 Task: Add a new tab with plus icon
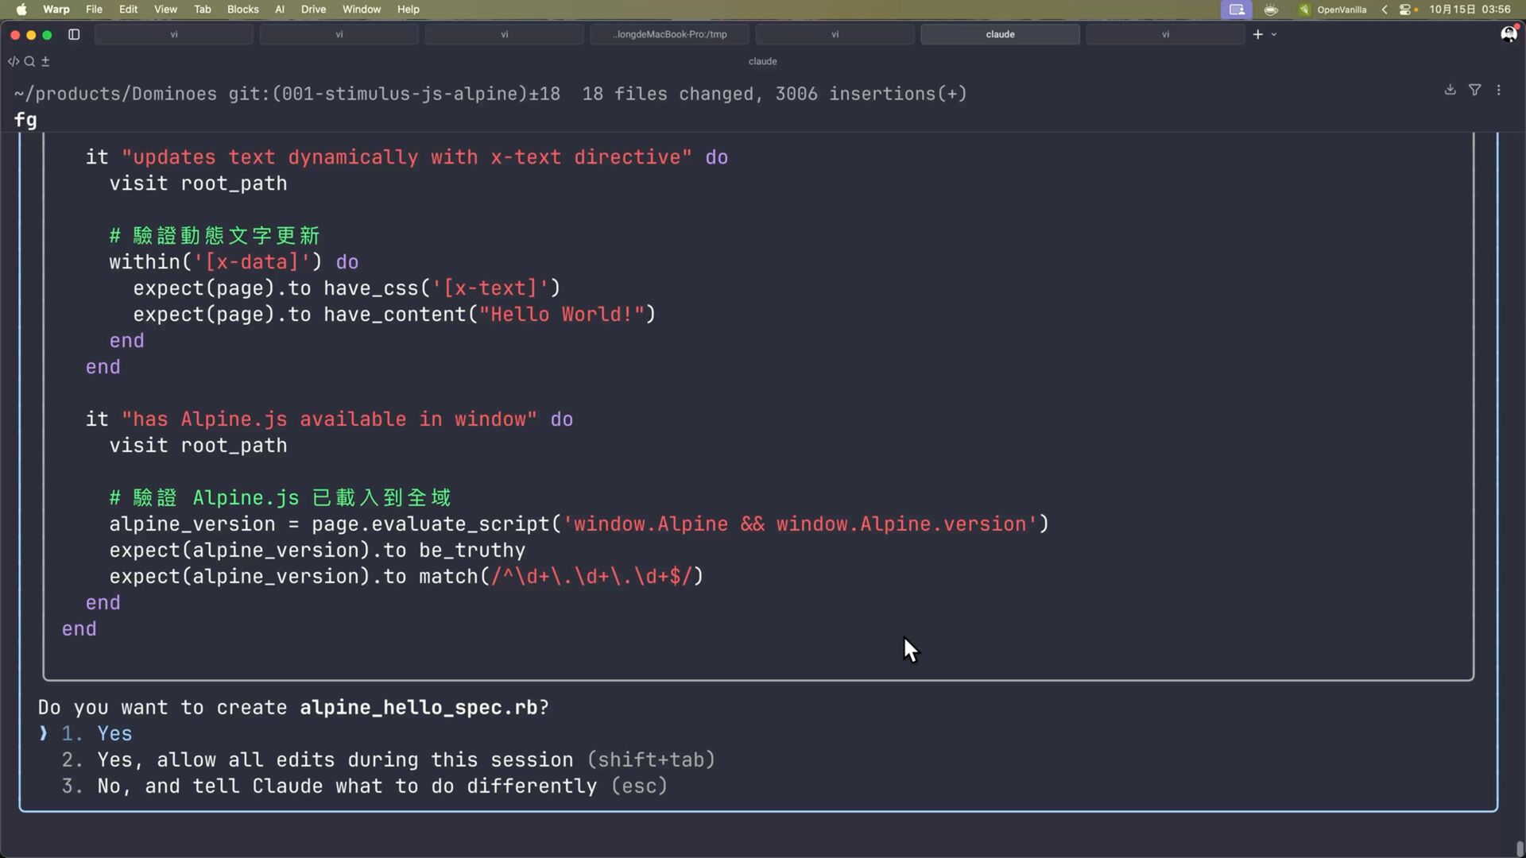pyautogui.click(x=1257, y=34)
